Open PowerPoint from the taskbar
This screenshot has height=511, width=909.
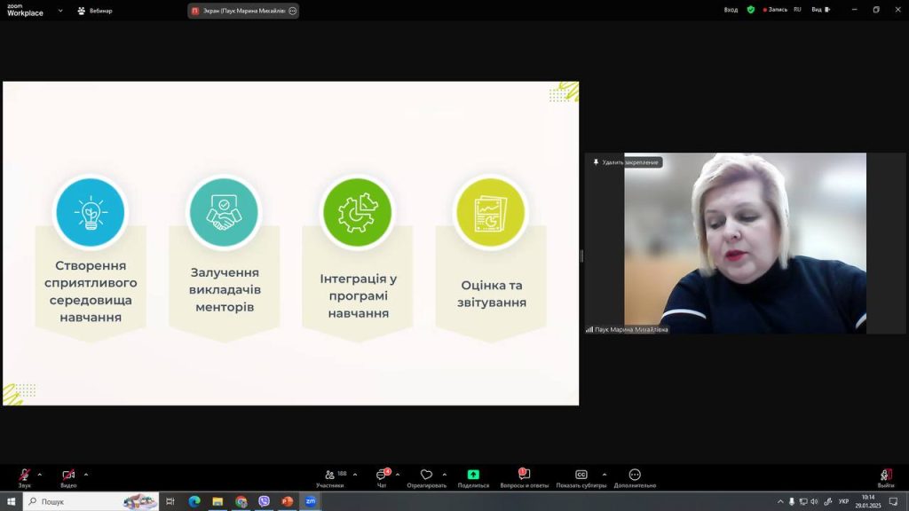click(x=287, y=501)
